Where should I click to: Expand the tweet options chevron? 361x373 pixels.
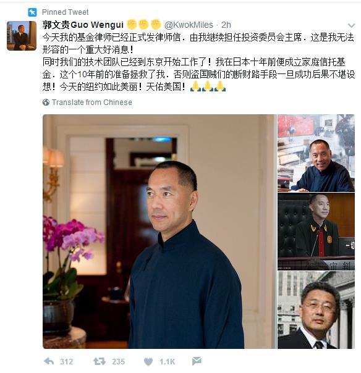pyautogui.click(x=352, y=25)
